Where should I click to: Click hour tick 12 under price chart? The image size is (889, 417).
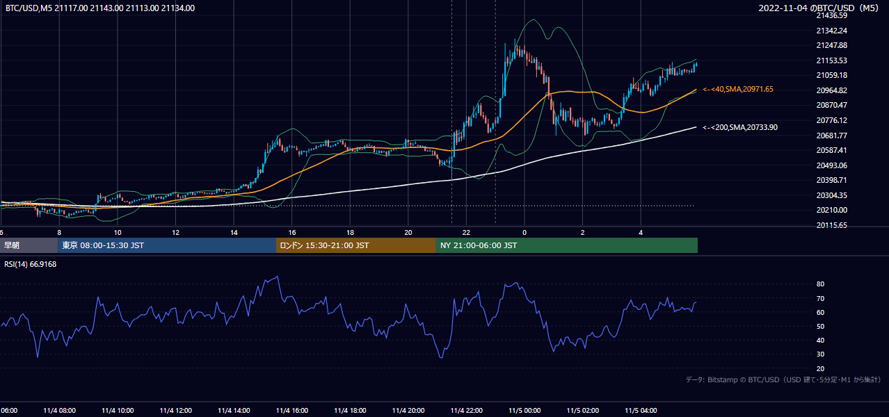click(x=175, y=232)
